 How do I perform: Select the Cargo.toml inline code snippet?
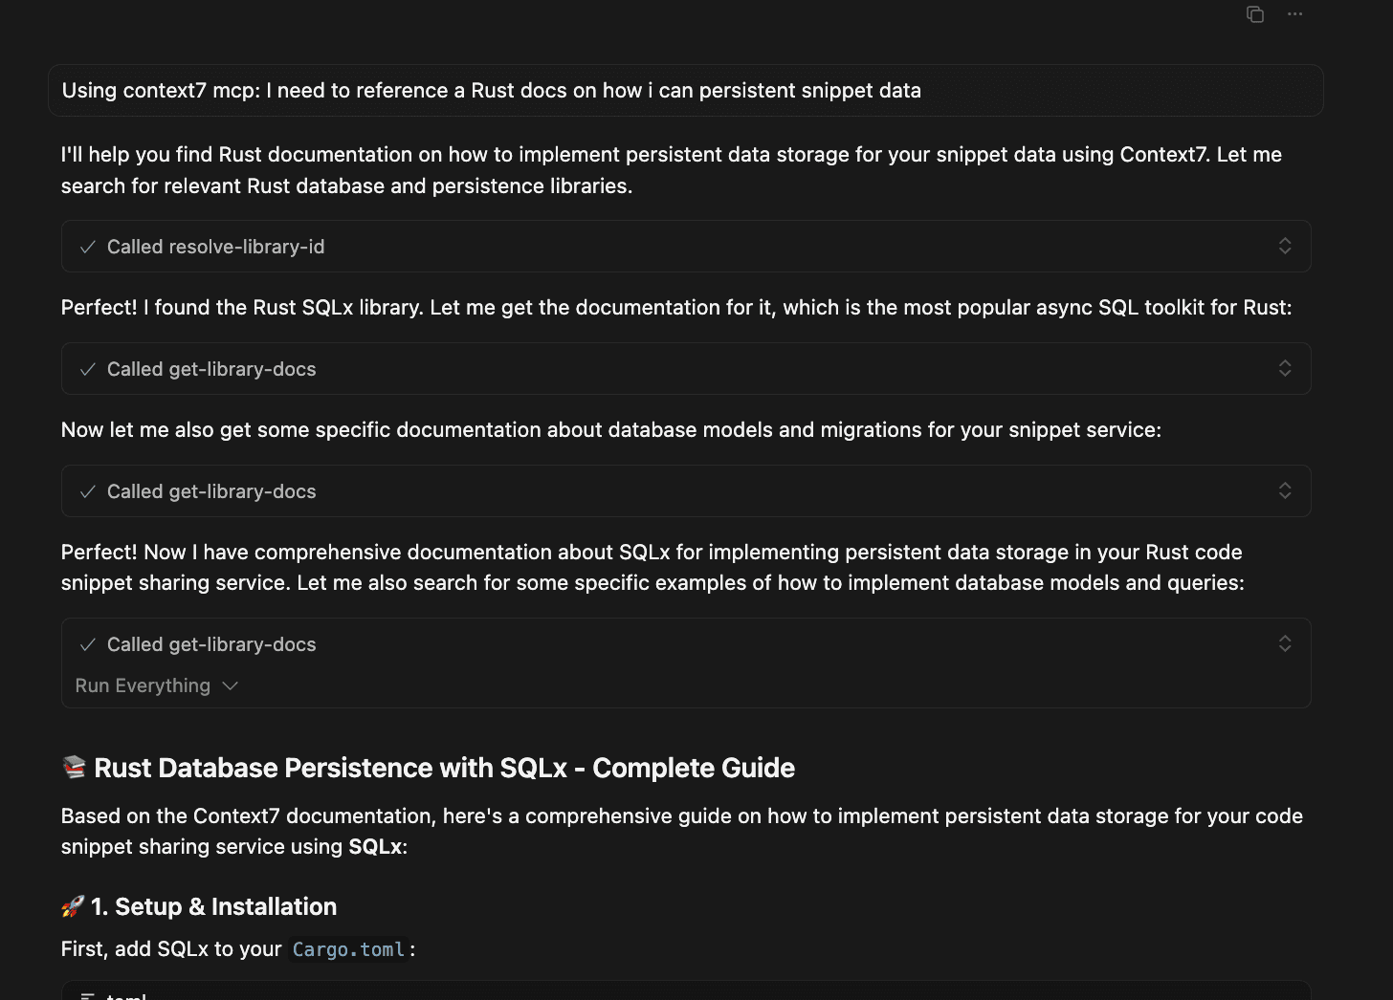348,948
